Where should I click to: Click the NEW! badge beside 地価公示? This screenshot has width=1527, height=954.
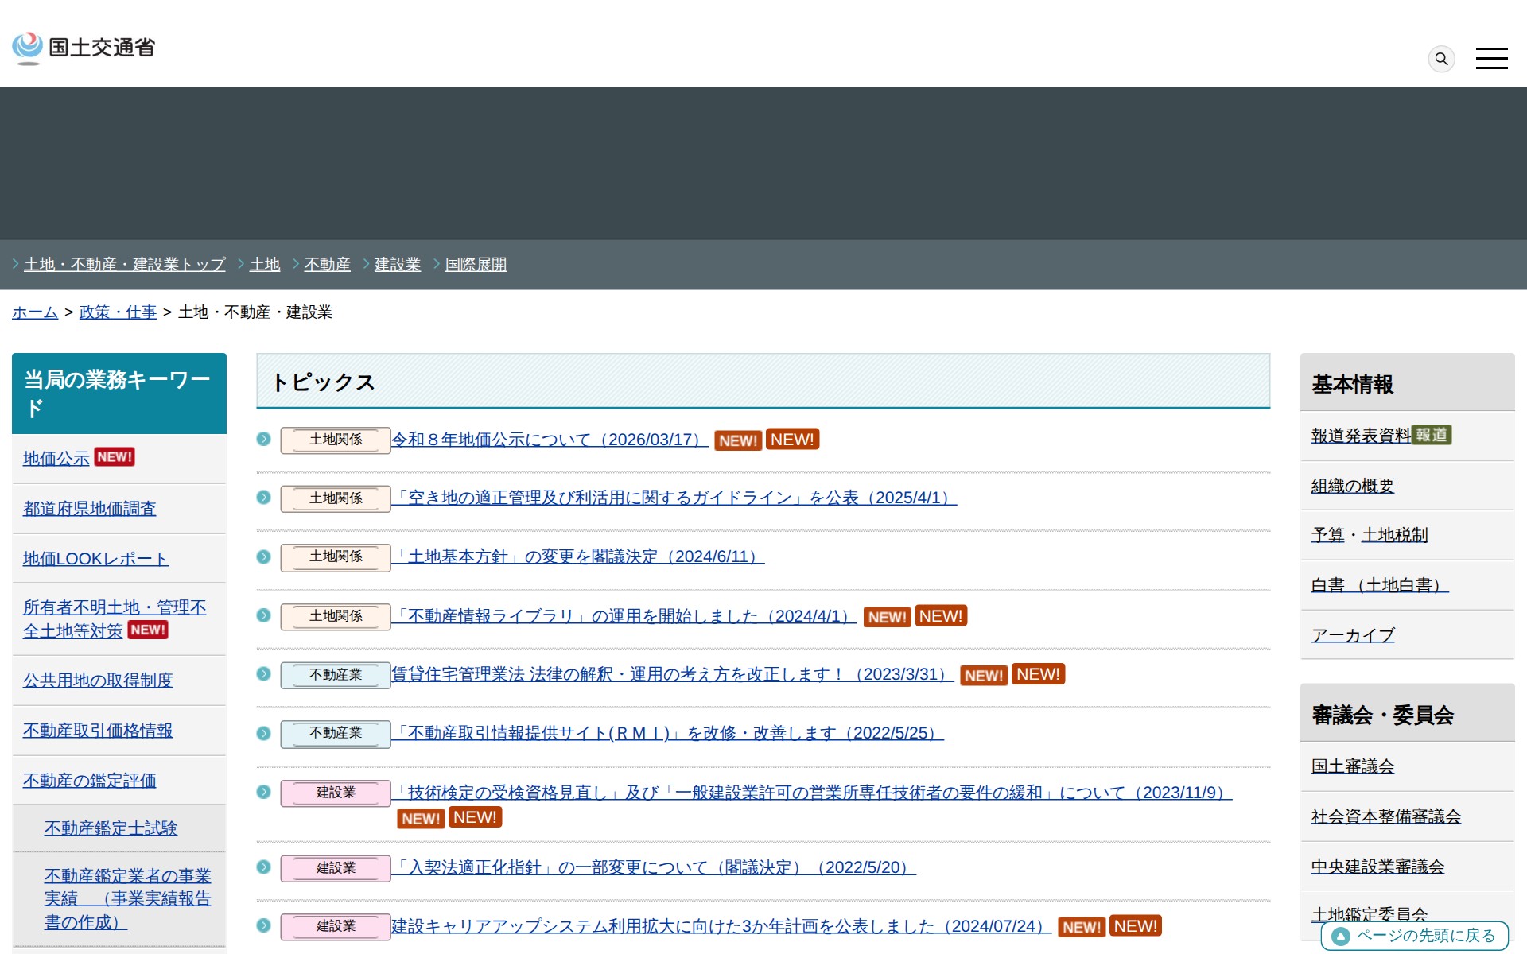(115, 457)
